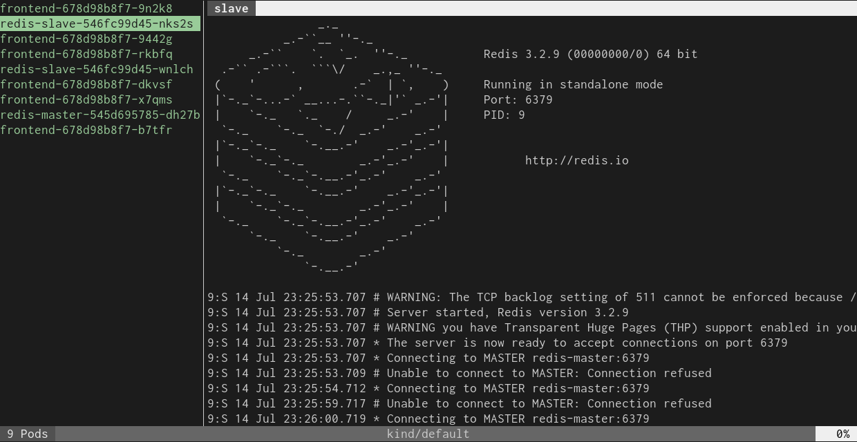
Task: Click the 9 Pods status indicator
Action: (x=26, y=434)
